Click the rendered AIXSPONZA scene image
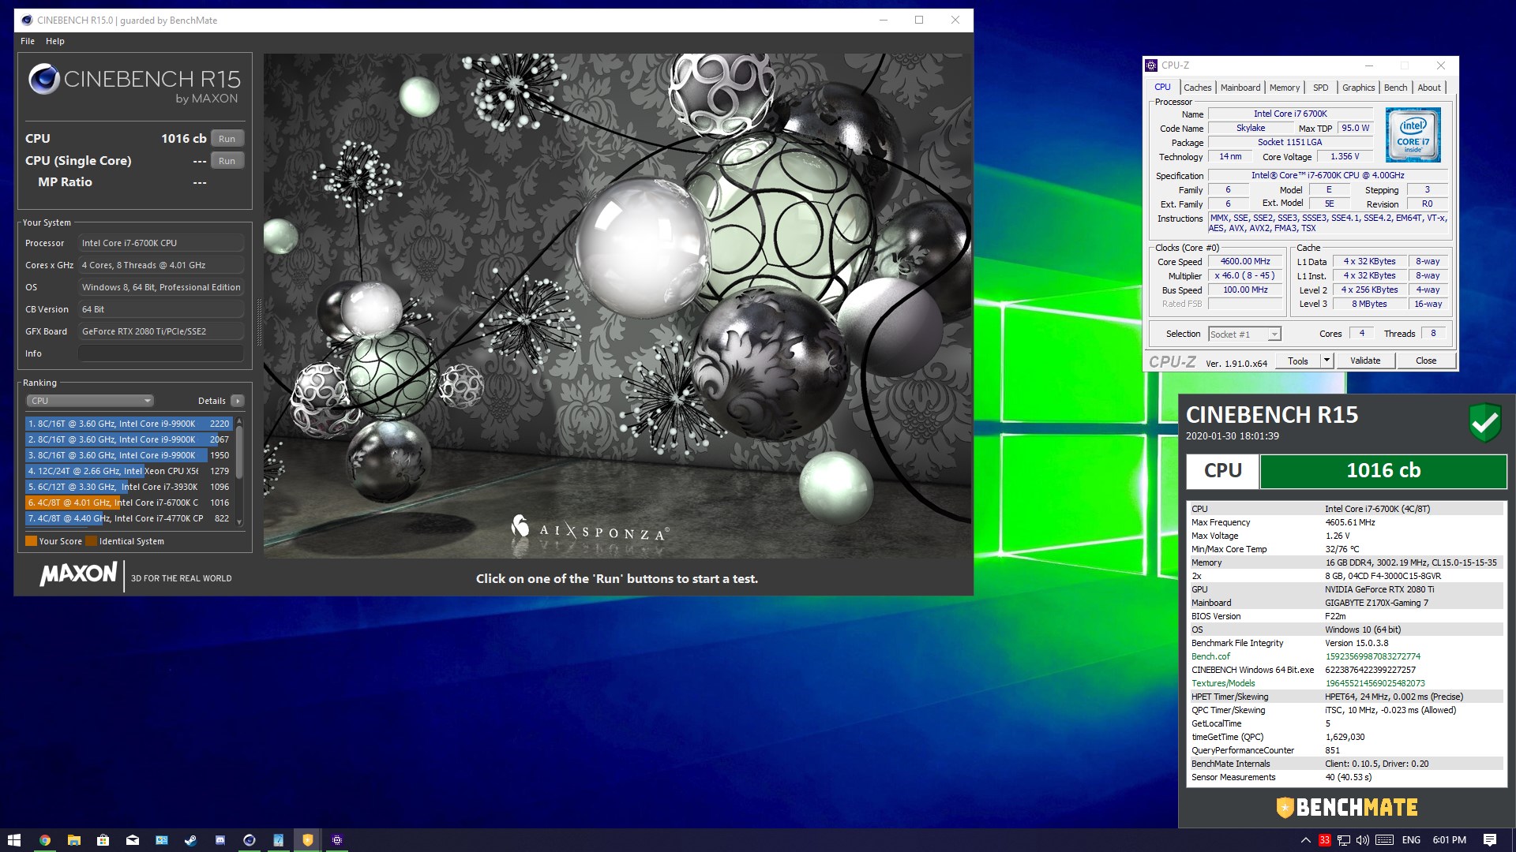Viewport: 1516px width, 852px height. (617, 306)
